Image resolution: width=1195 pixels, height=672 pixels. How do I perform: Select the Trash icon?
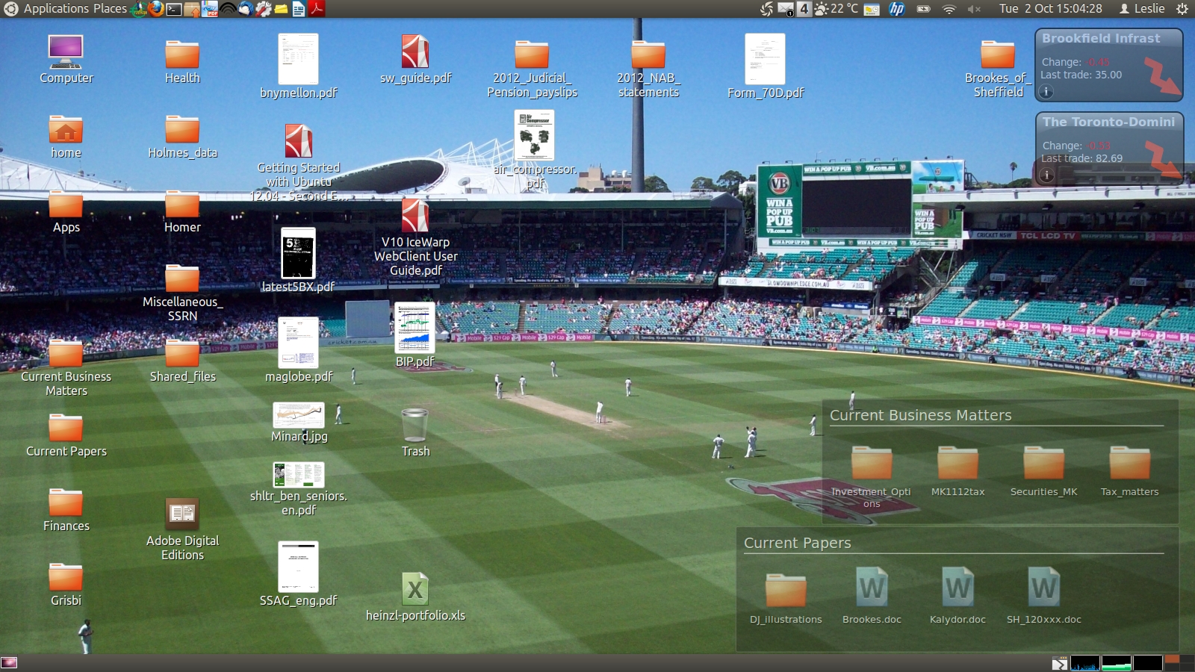click(415, 432)
